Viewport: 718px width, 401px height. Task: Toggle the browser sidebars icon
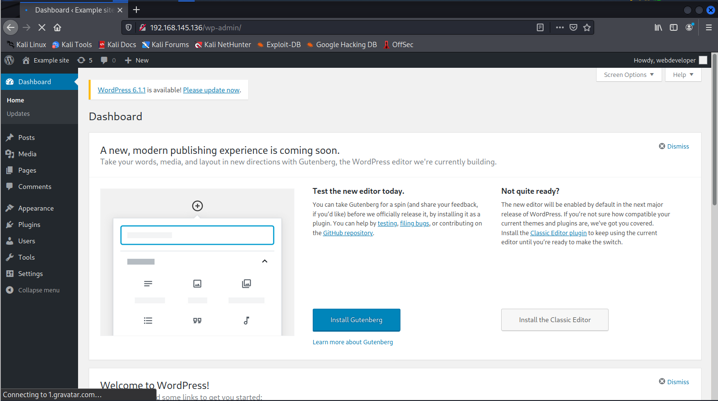coord(674,27)
